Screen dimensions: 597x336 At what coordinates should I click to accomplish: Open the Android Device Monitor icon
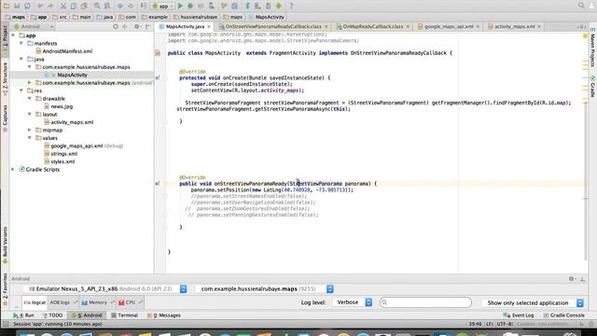(x=279, y=6)
